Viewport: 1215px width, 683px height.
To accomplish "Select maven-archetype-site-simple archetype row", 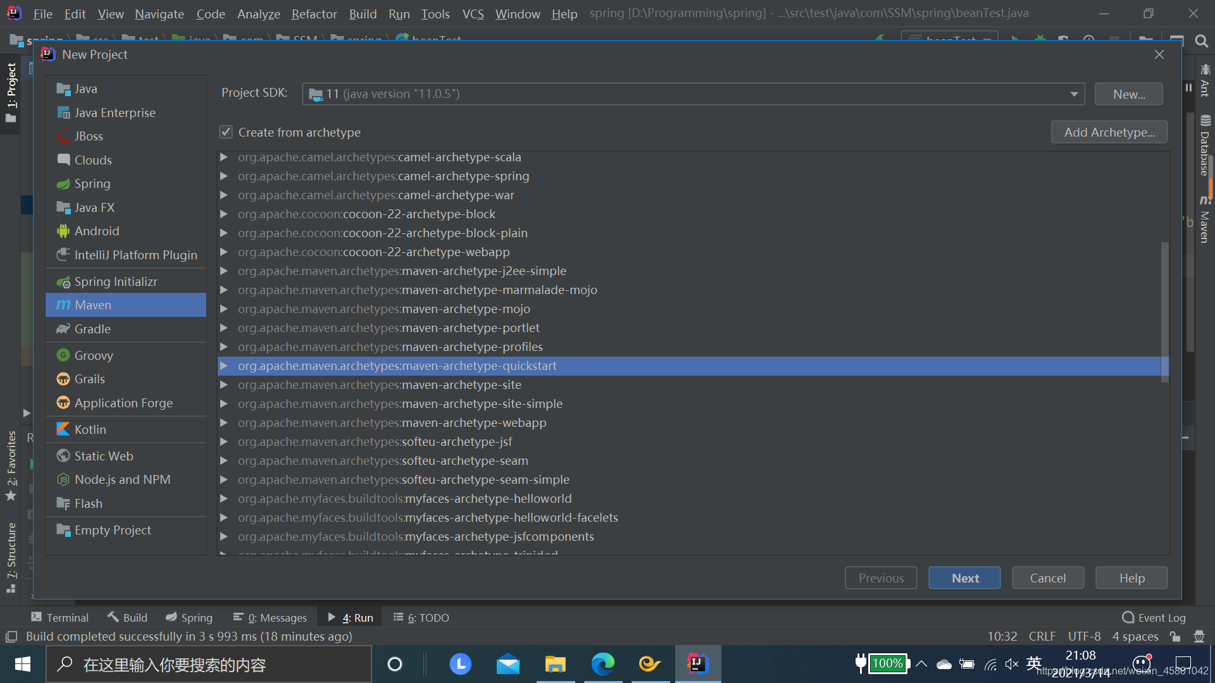I will coord(689,403).
